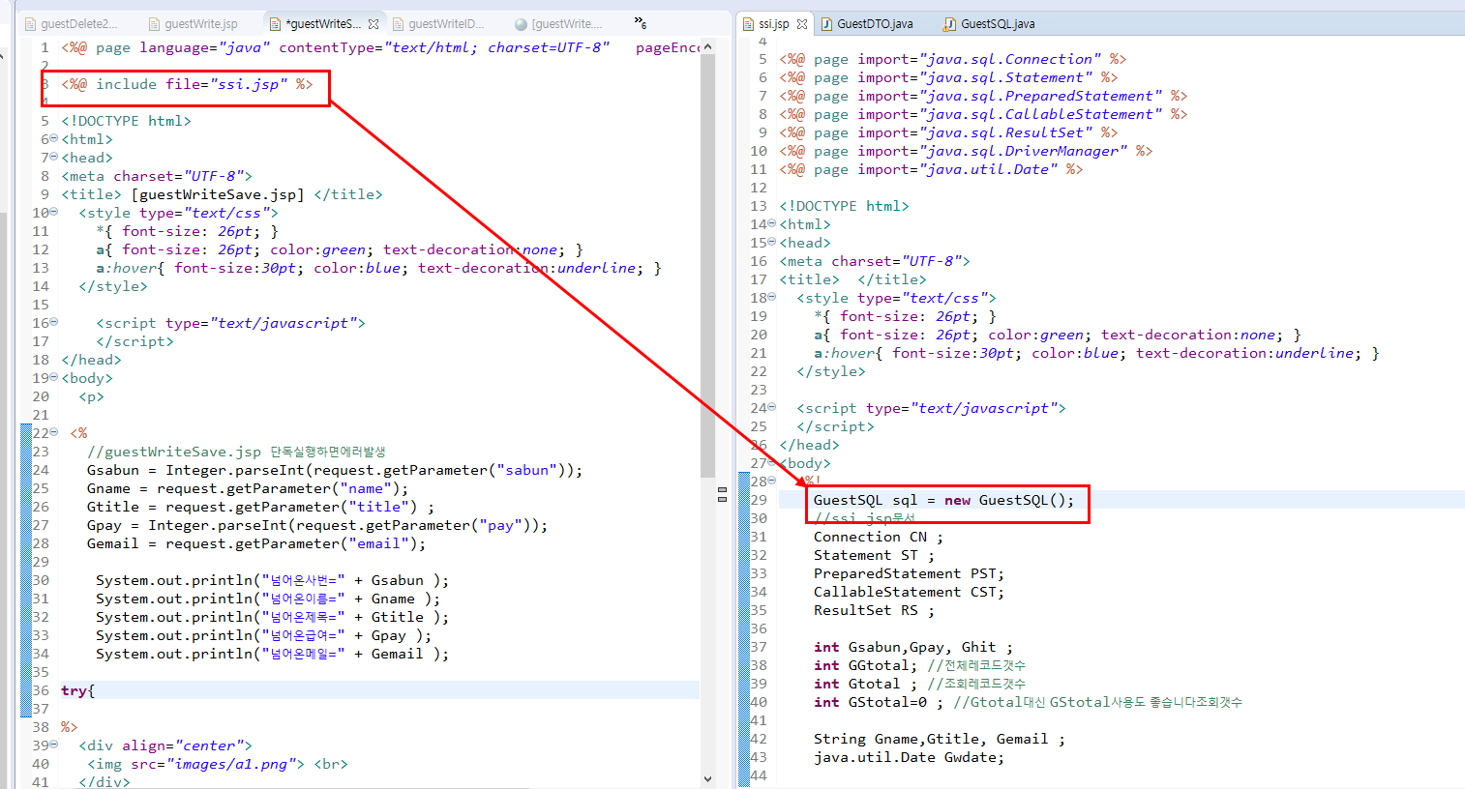Click the JSP file icon on guestWrite.jsp tab
The width and height of the screenshot is (1465, 789).
(155, 24)
